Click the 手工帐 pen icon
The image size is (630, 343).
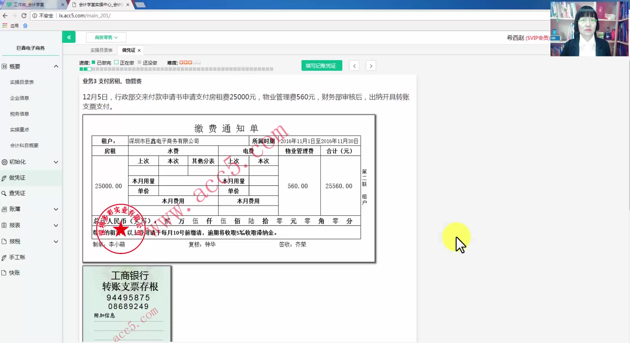click(4, 257)
